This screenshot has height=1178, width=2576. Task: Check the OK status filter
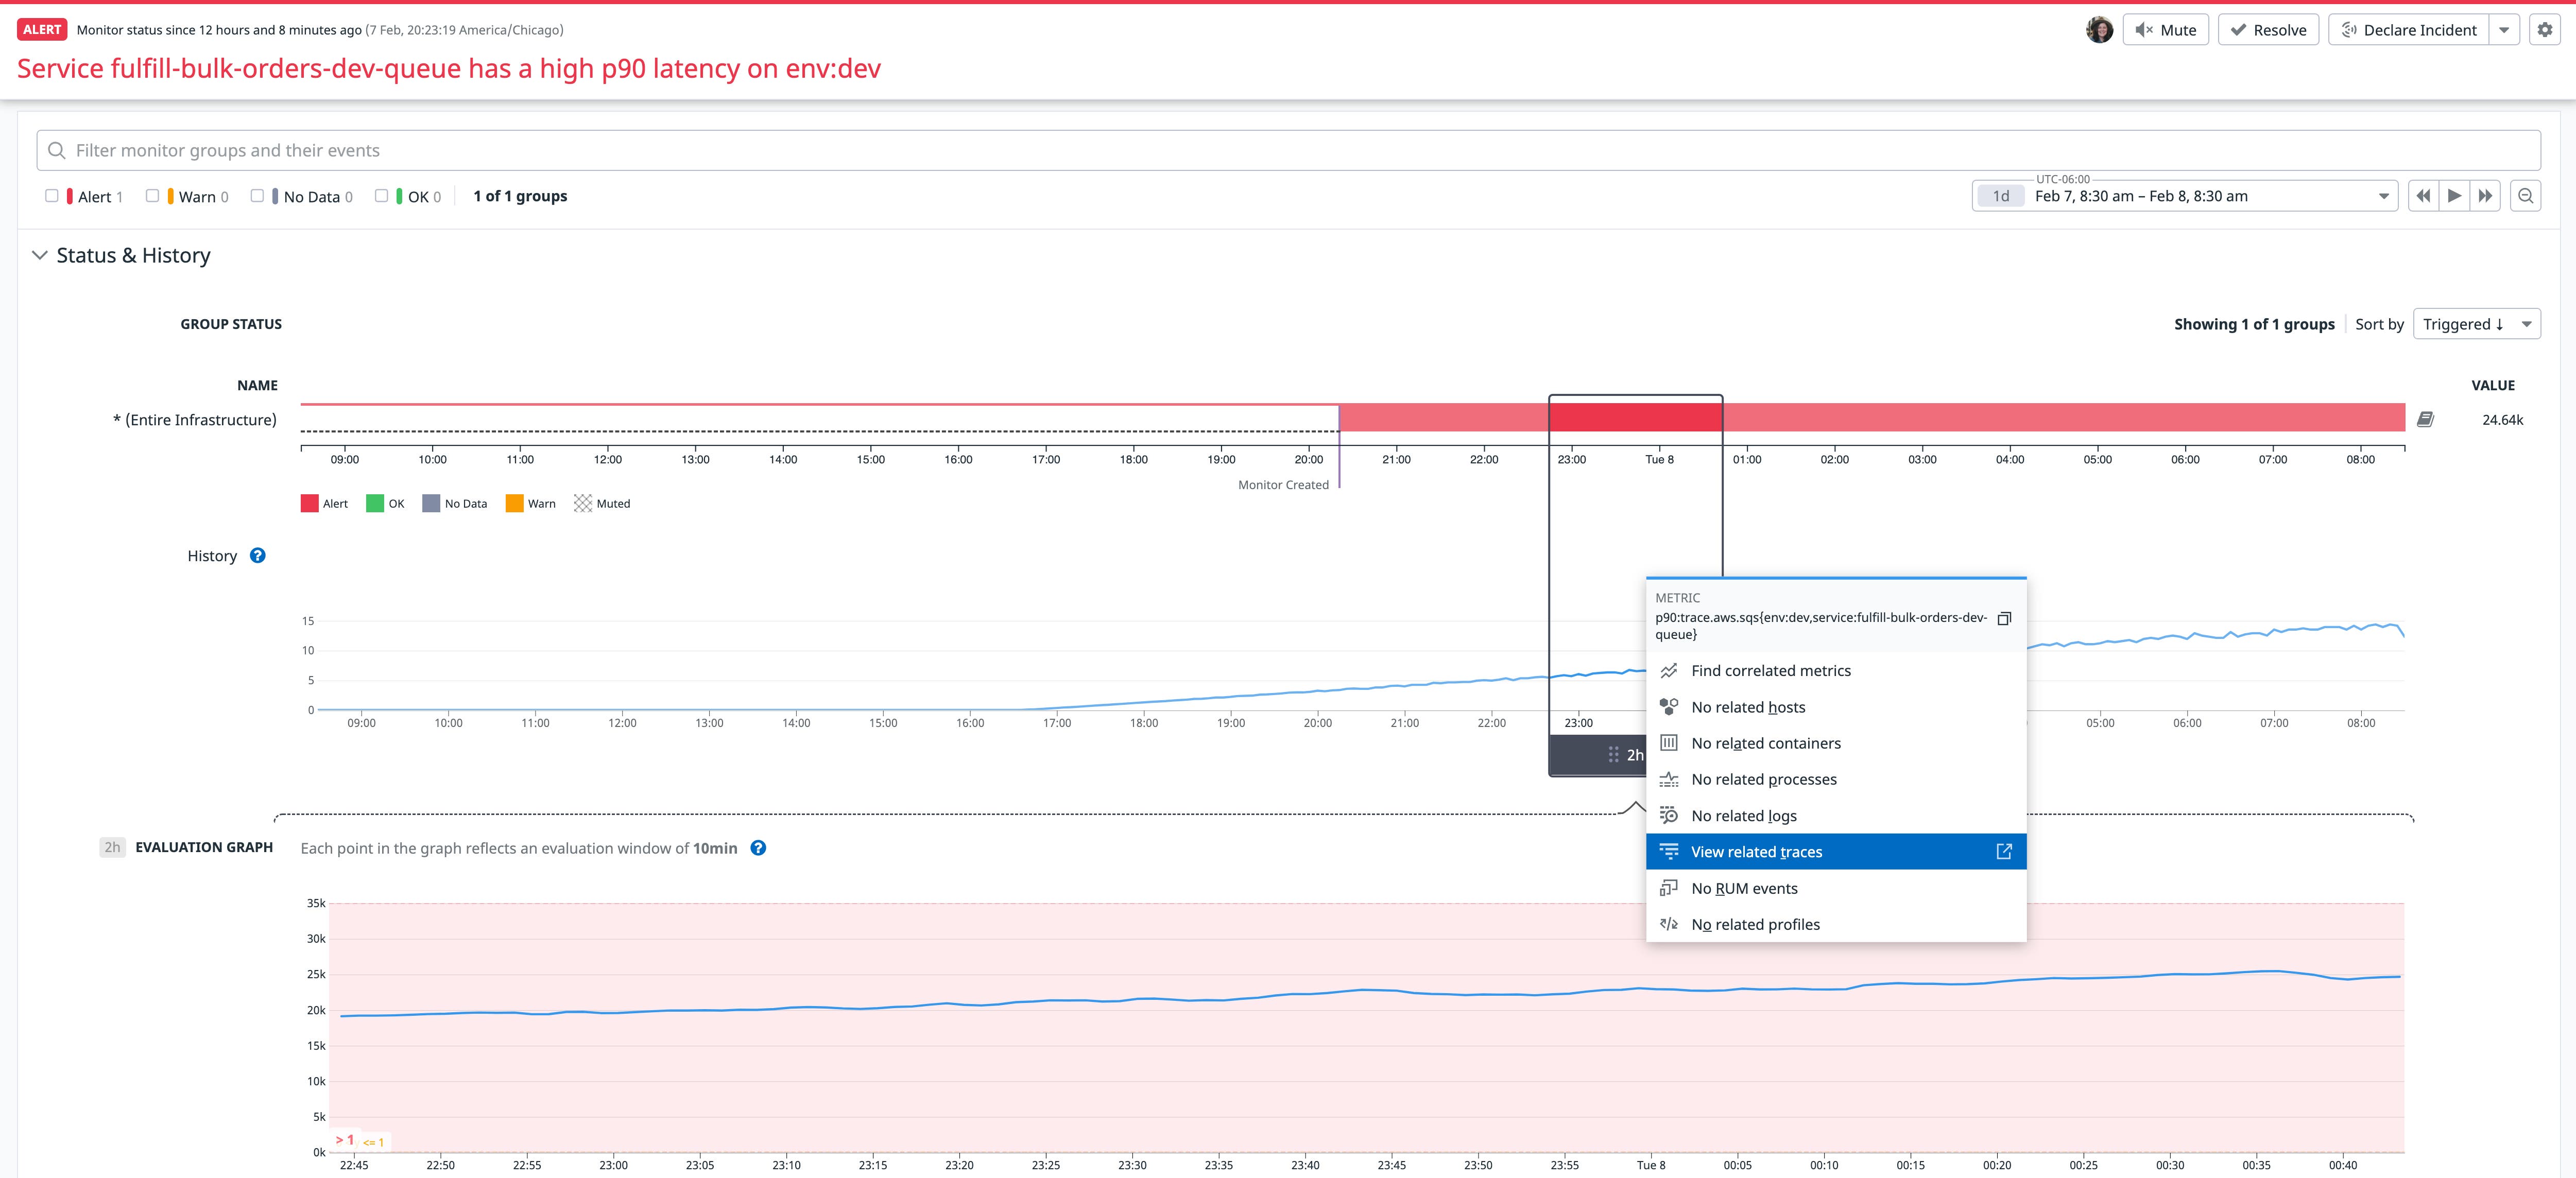tap(381, 195)
